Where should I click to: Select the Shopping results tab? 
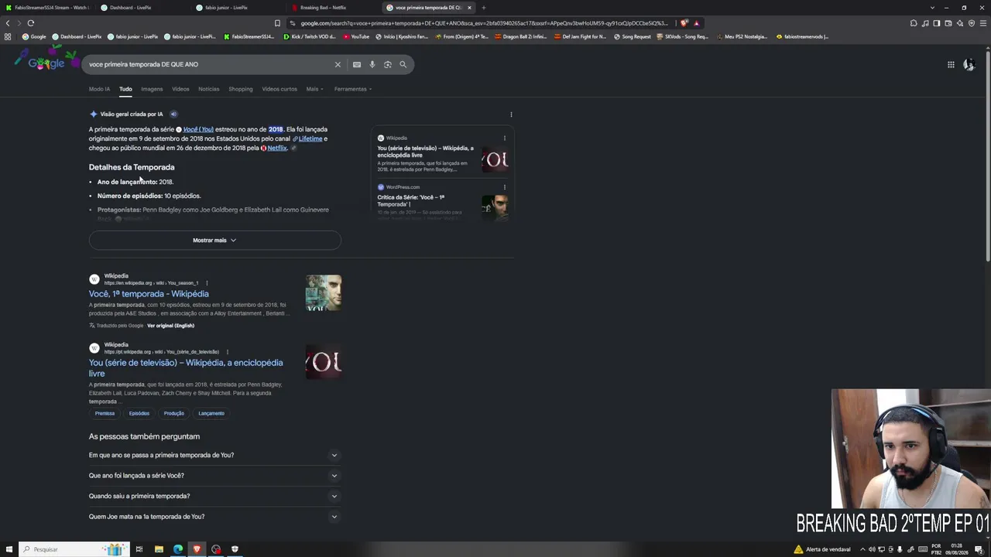coord(240,89)
